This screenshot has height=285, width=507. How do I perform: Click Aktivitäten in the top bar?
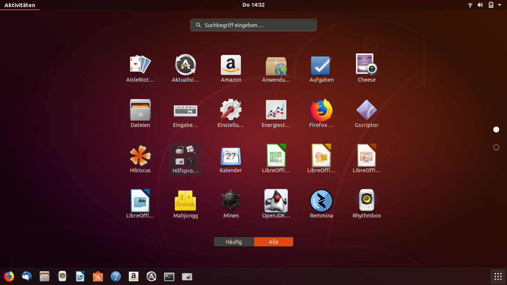tap(20, 5)
